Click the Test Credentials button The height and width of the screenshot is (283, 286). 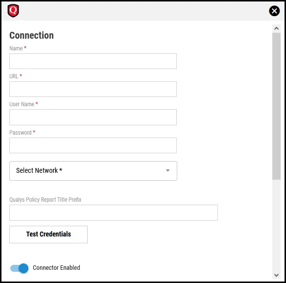point(48,235)
